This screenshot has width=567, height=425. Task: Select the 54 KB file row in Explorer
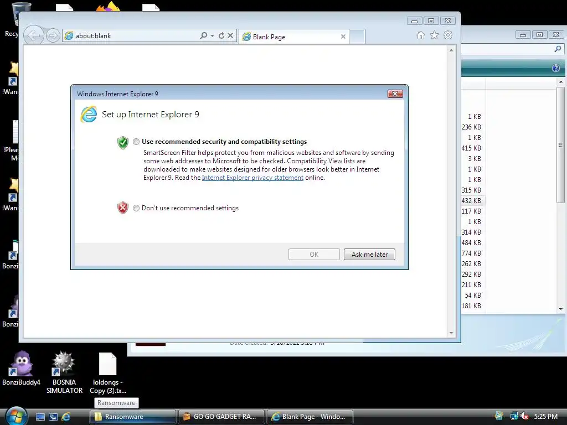tap(473, 296)
